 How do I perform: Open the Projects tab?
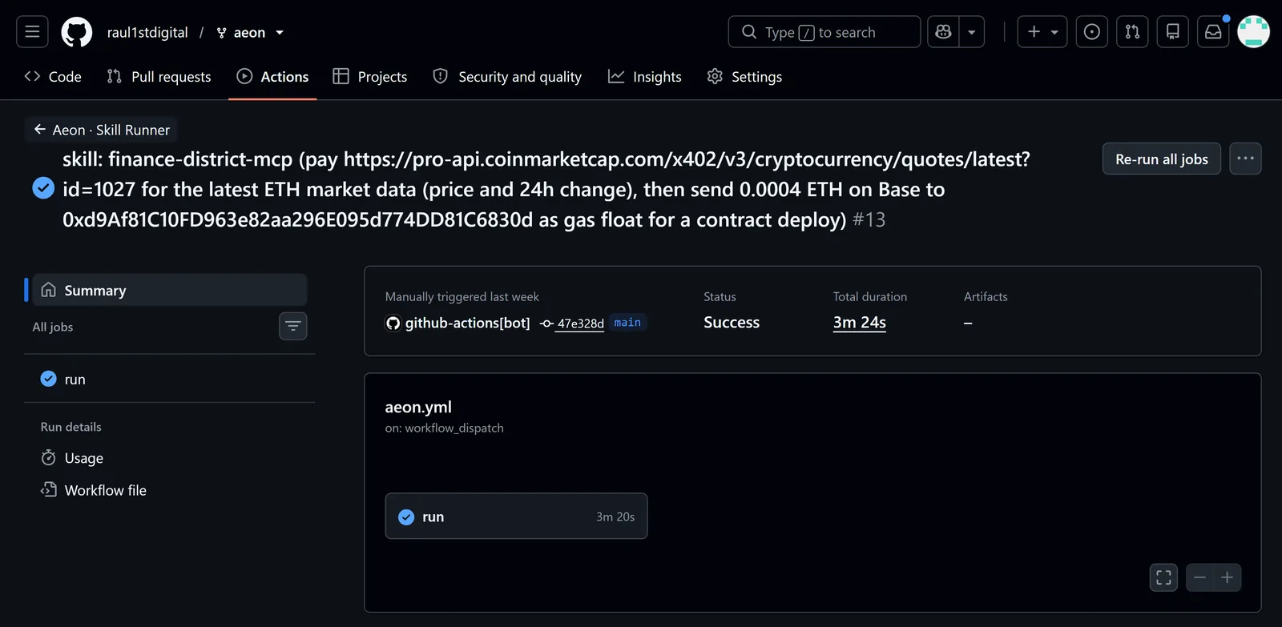pos(370,77)
